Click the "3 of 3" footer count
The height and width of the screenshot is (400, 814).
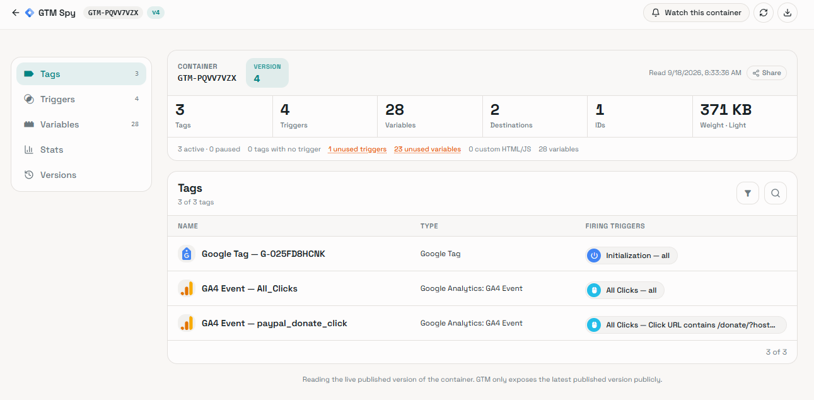pos(776,352)
